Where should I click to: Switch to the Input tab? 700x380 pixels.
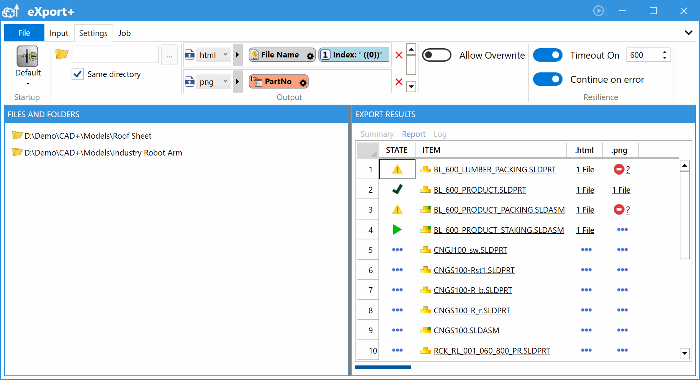pyautogui.click(x=59, y=33)
